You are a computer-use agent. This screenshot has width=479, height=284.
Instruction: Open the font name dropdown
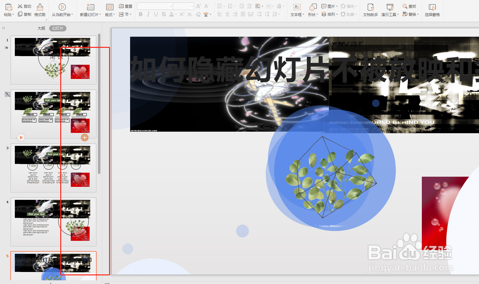171,6
